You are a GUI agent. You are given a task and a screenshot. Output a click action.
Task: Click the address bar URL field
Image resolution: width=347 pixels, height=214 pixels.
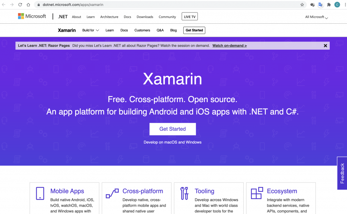pyautogui.click(x=170, y=5)
